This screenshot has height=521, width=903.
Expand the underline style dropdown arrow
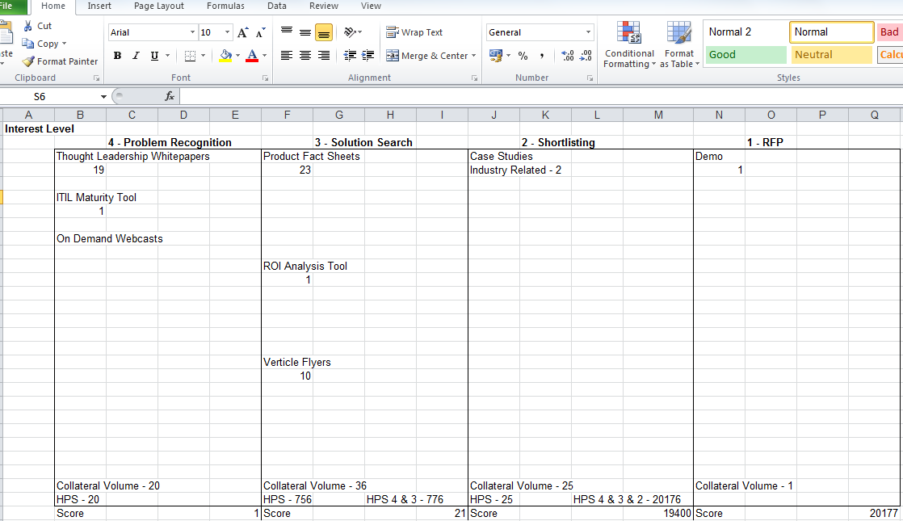click(167, 56)
